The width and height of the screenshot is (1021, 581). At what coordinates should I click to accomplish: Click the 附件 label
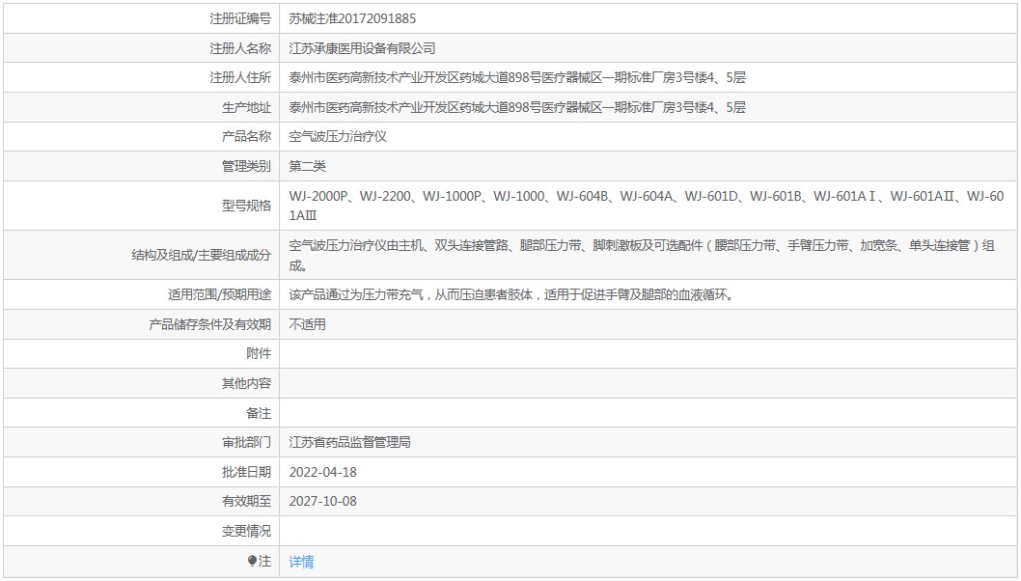click(259, 353)
